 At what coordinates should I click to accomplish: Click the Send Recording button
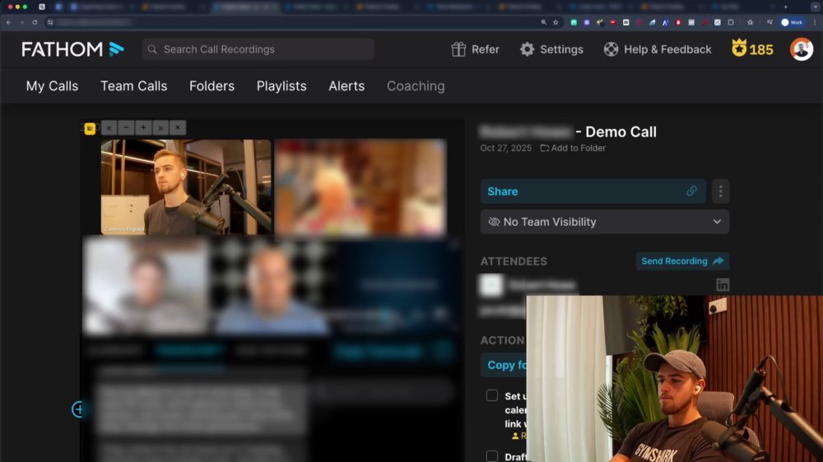point(682,261)
